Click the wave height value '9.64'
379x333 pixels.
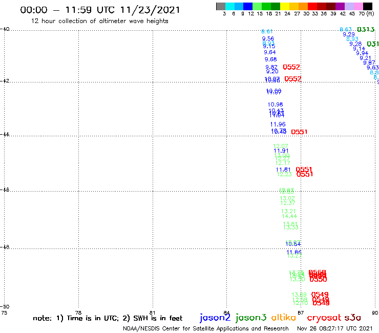click(270, 52)
